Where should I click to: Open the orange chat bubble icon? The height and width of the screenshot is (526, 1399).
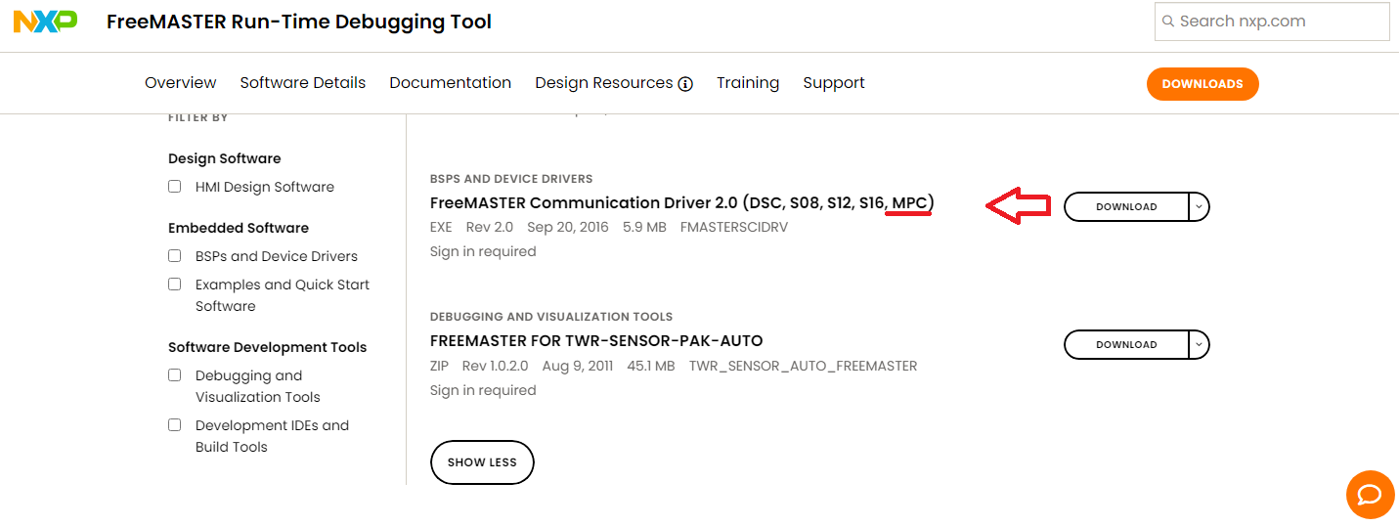(1370, 495)
